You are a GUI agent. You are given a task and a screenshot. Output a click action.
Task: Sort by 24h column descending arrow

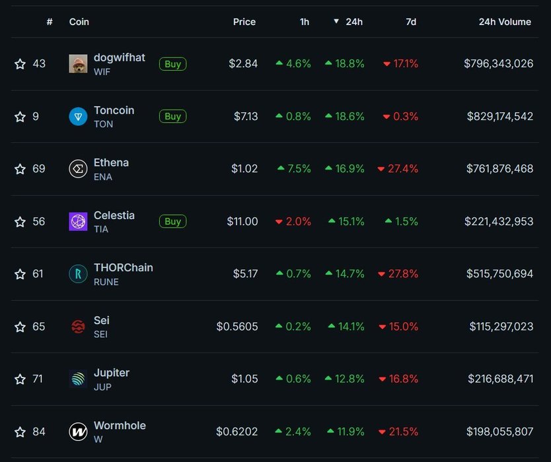(x=336, y=22)
